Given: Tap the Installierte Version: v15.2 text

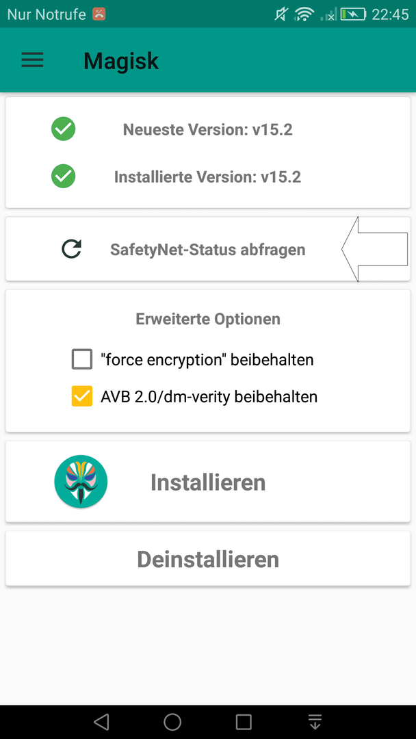Looking at the screenshot, I should [x=208, y=177].
